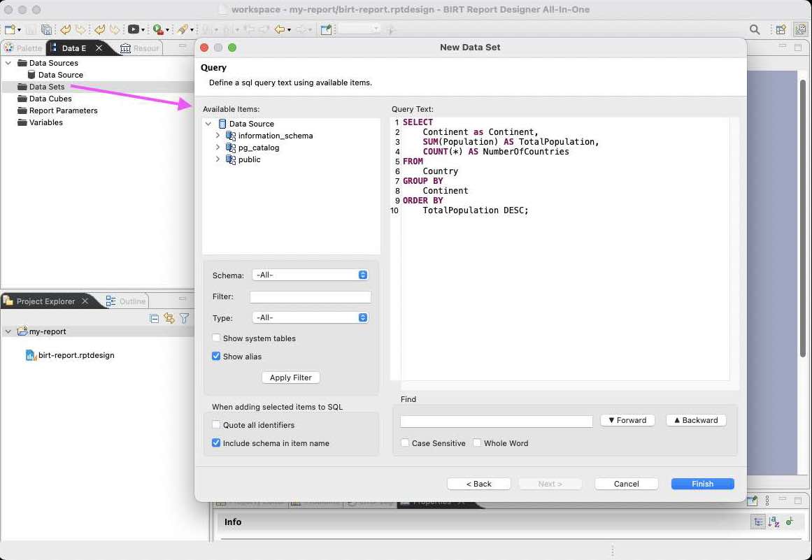This screenshot has height=560, width=812.
Task: Collapse the Data Source node in Available Items
Action: (x=208, y=124)
